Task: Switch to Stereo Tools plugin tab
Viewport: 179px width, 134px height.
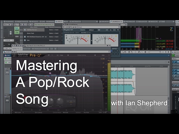Action: (27, 49)
